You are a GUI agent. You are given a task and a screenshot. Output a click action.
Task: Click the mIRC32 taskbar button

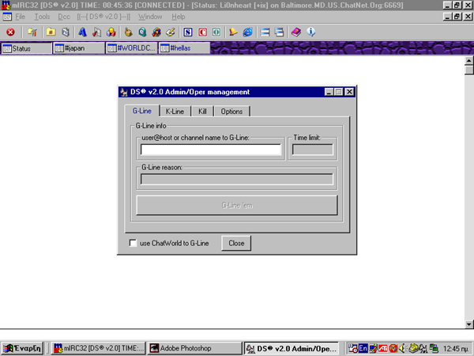click(98, 348)
